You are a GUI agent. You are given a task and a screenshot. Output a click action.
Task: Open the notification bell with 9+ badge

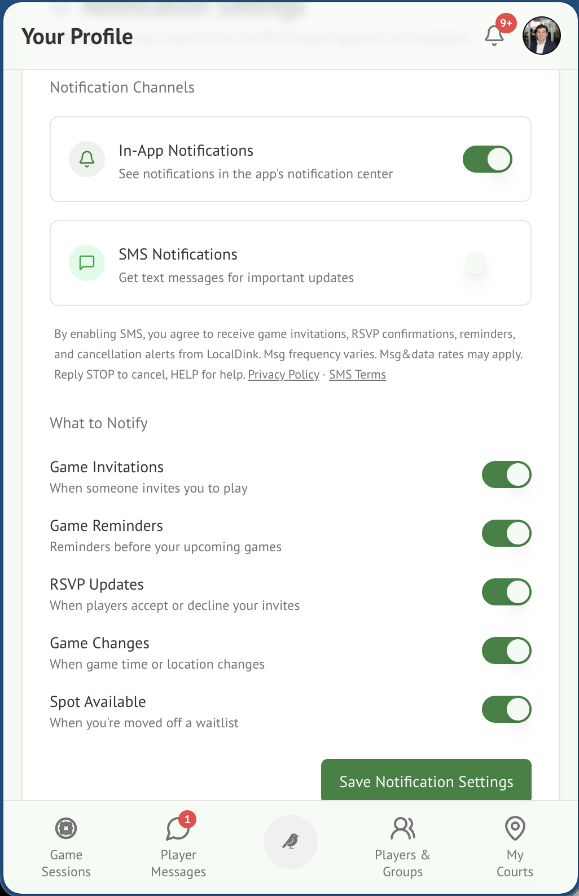(494, 35)
